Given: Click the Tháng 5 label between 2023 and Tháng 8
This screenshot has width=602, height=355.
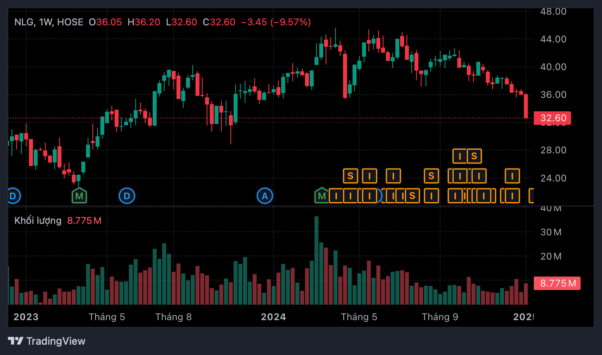Looking at the screenshot, I should click(107, 317).
